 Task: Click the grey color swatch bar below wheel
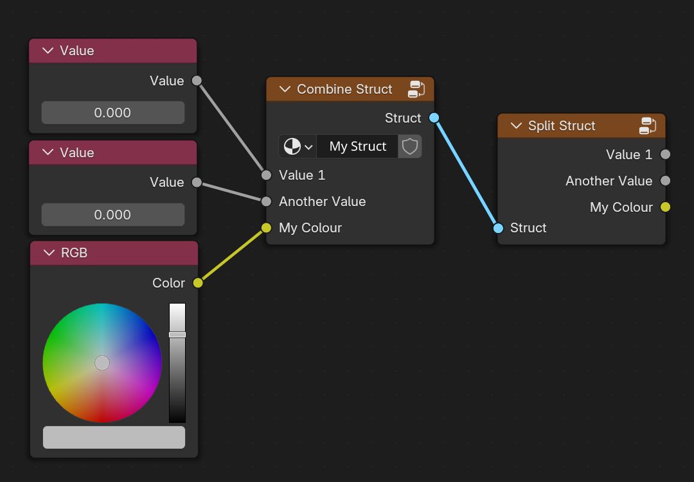pos(114,437)
